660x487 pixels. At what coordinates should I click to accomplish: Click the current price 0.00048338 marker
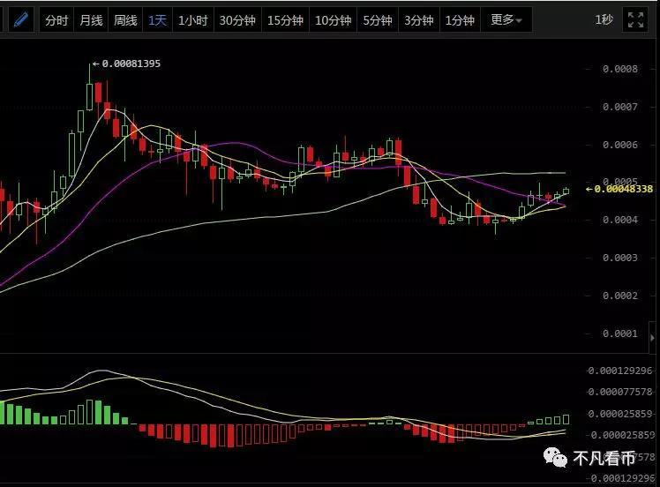tap(619, 189)
